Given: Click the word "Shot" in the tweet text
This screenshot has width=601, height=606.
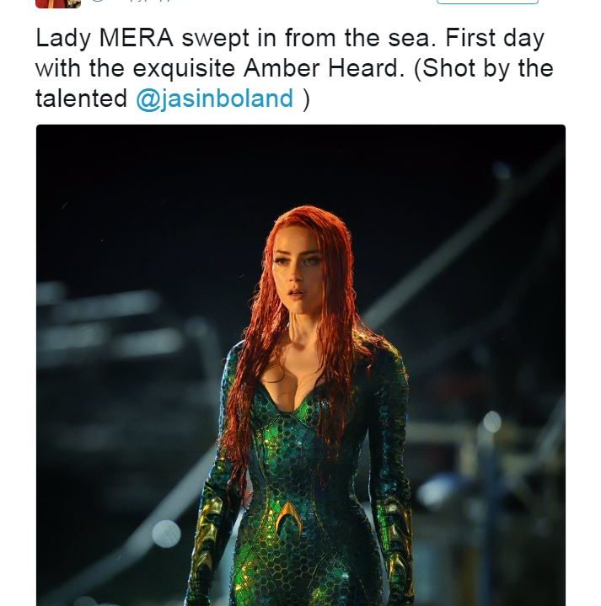Looking at the screenshot, I should tap(467, 68).
